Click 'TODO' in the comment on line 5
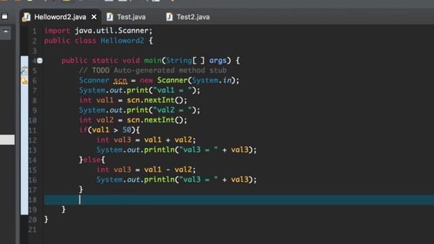The image size is (434, 244). pyautogui.click(x=100, y=70)
